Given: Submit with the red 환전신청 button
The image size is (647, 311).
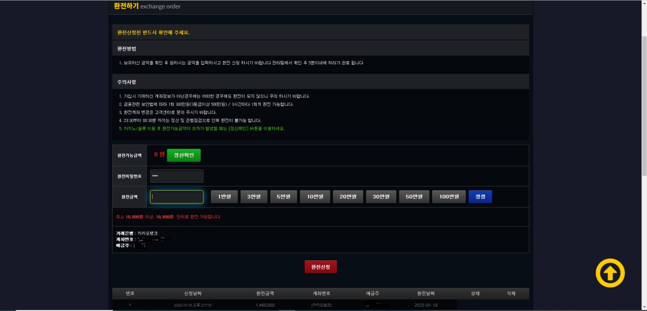Looking at the screenshot, I should click(x=320, y=267).
